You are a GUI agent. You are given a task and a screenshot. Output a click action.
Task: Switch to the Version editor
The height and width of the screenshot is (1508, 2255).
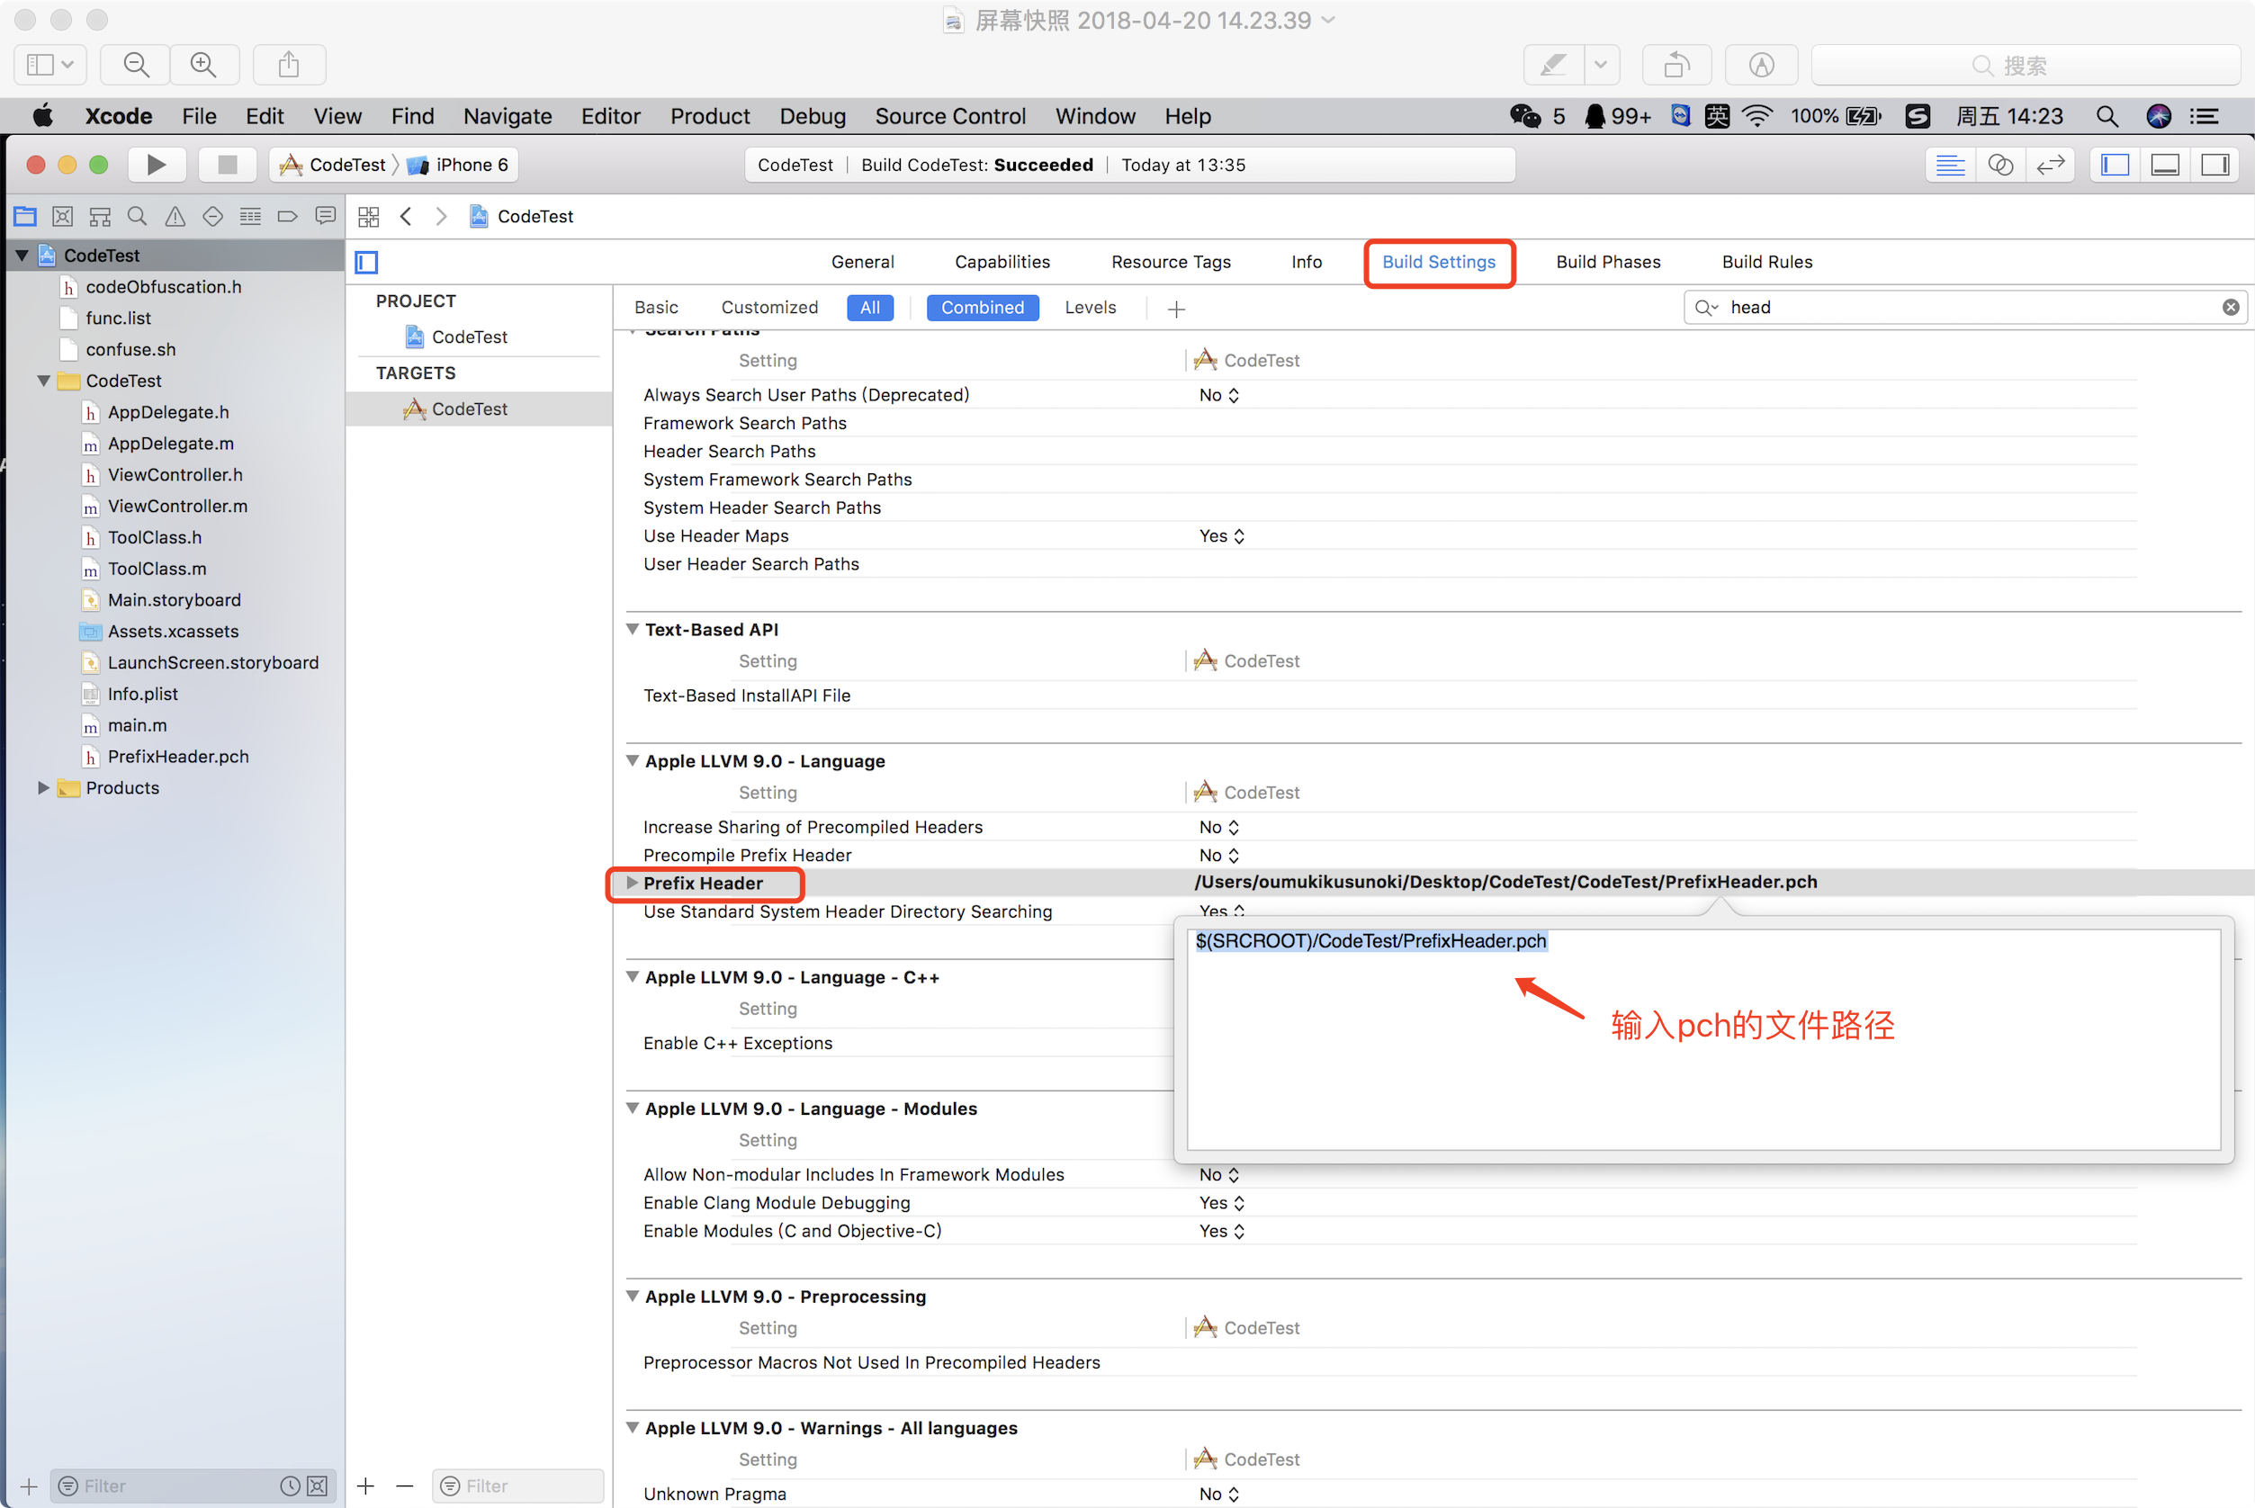pyautogui.click(x=2050, y=165)
